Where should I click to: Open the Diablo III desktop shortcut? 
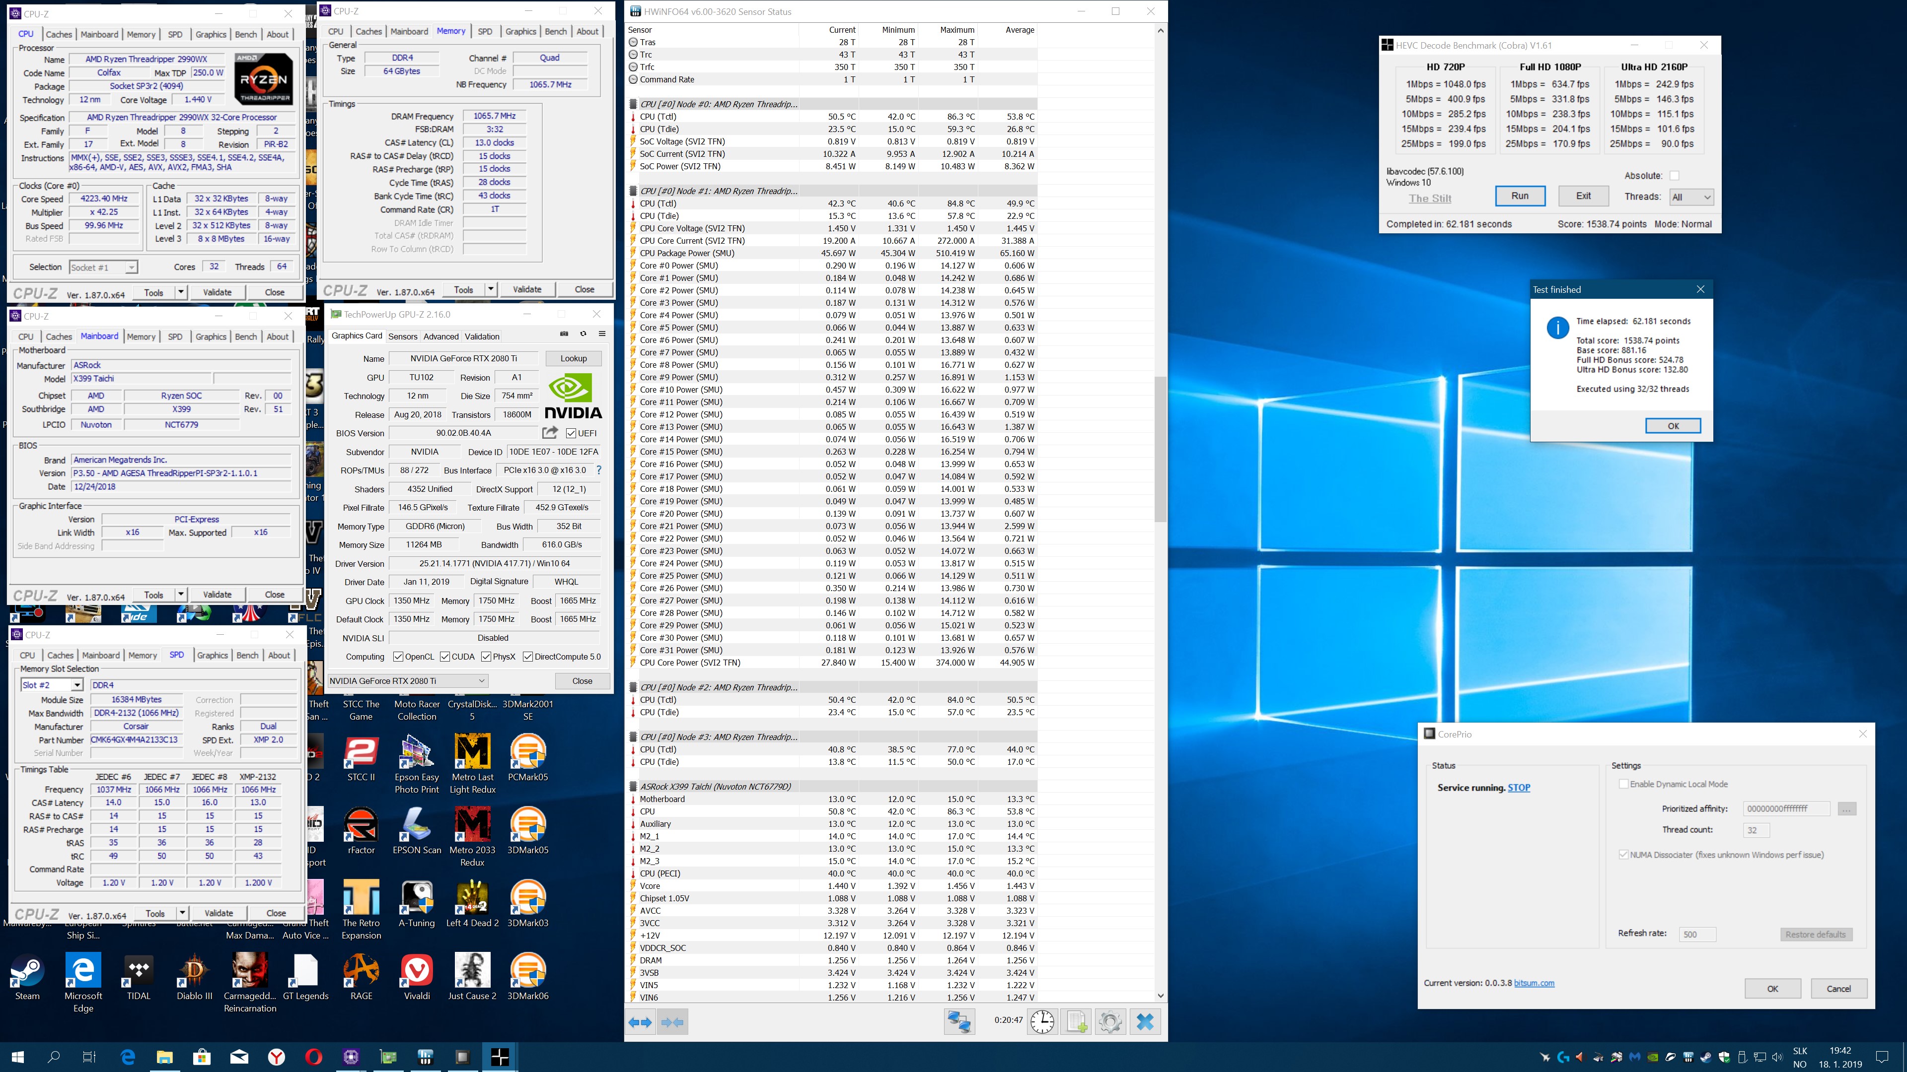[x=195, y=977]
